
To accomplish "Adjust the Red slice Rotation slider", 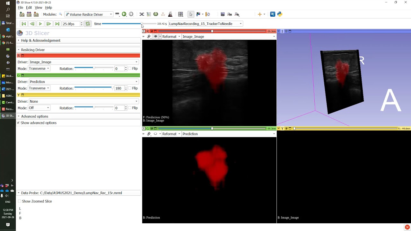I will click(94, 68).
